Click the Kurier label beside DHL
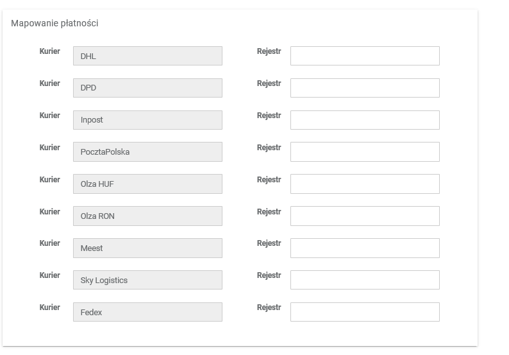 [x=49, y=51]
